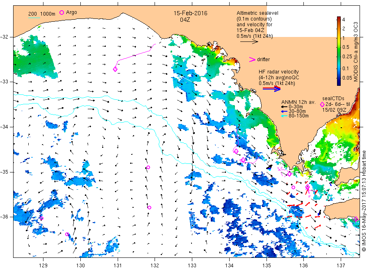The width and height of the screenshot is (369, 271).
Task: Click the 'MODIS Chl-a mg/m3 OC3' color bar title
Action: [355, 52]
